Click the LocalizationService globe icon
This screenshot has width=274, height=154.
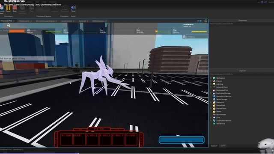[214, 121]
